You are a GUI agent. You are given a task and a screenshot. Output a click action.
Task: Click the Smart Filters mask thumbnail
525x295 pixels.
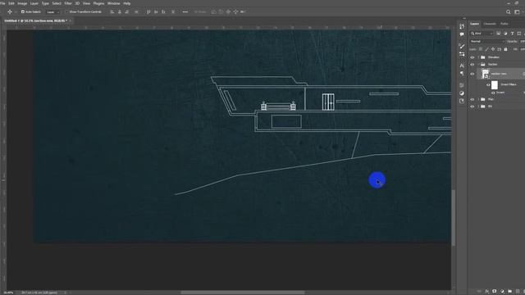point(495,84)
